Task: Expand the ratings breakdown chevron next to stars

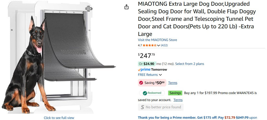Action: [x=159, y=45]
